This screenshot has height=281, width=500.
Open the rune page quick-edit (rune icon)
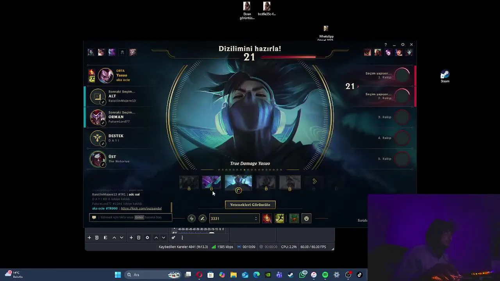191,219
